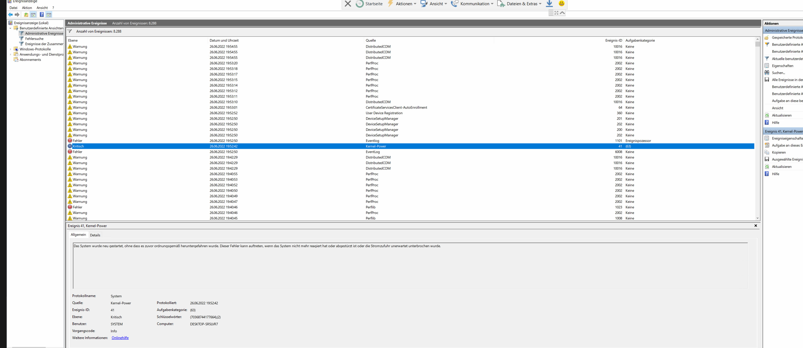The height and width of the screenshot is (348, 803).
Task: Toggle the action pane toolbar icon
Action: [49, 15]
